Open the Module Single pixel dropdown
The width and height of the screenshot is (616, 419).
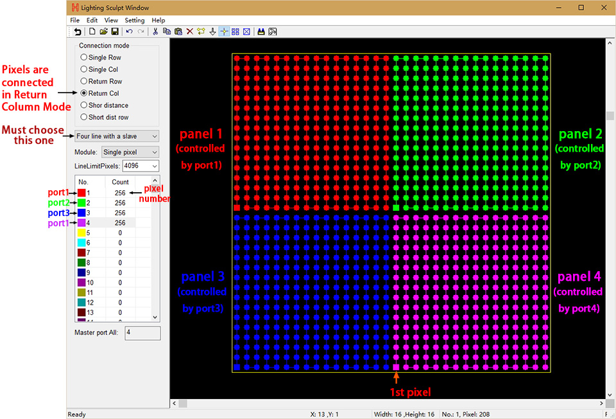(130, 152)
